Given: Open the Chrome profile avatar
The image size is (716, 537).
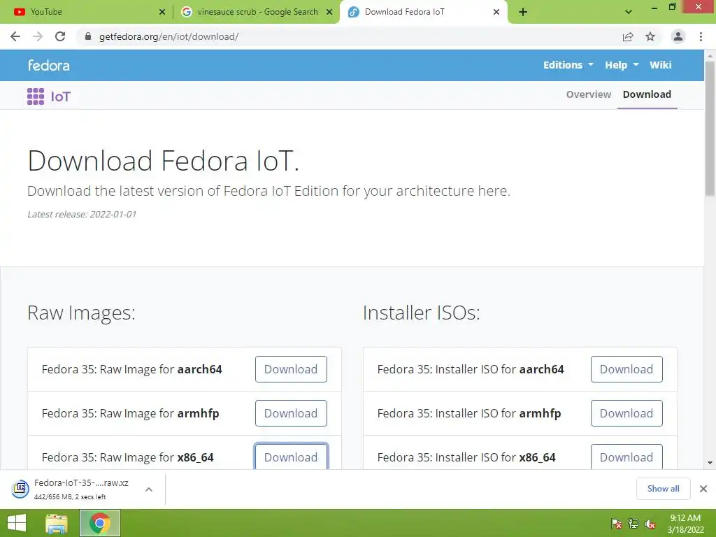Looking at the screenshot, I should click(678, 36).
